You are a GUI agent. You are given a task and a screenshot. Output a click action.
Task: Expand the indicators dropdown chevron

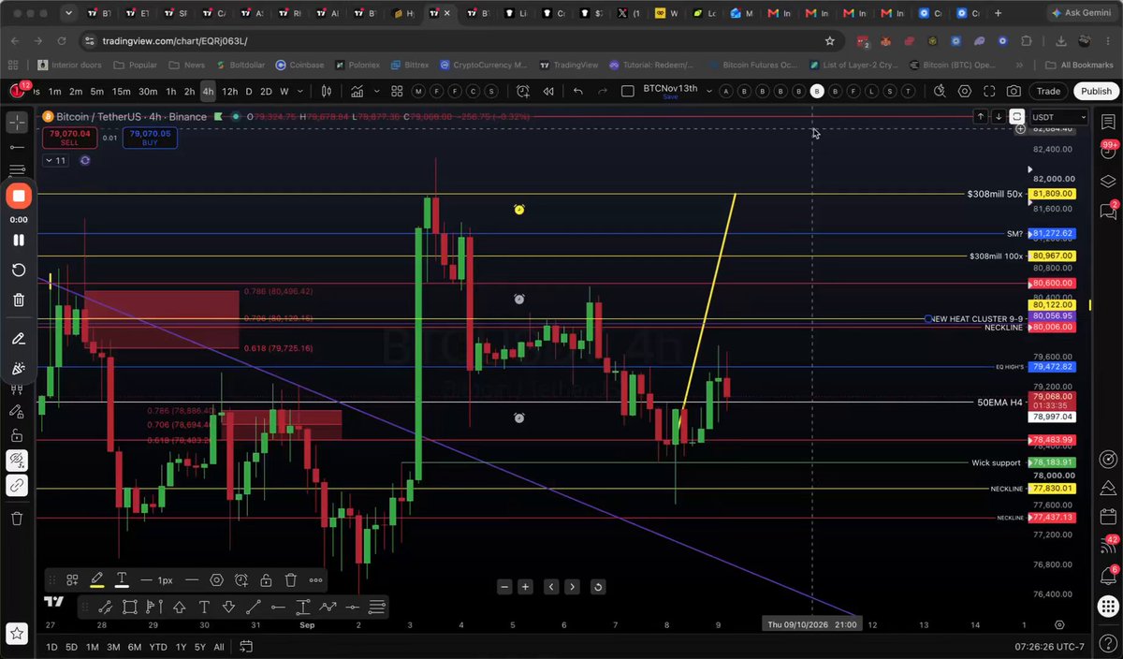[379, 91]
